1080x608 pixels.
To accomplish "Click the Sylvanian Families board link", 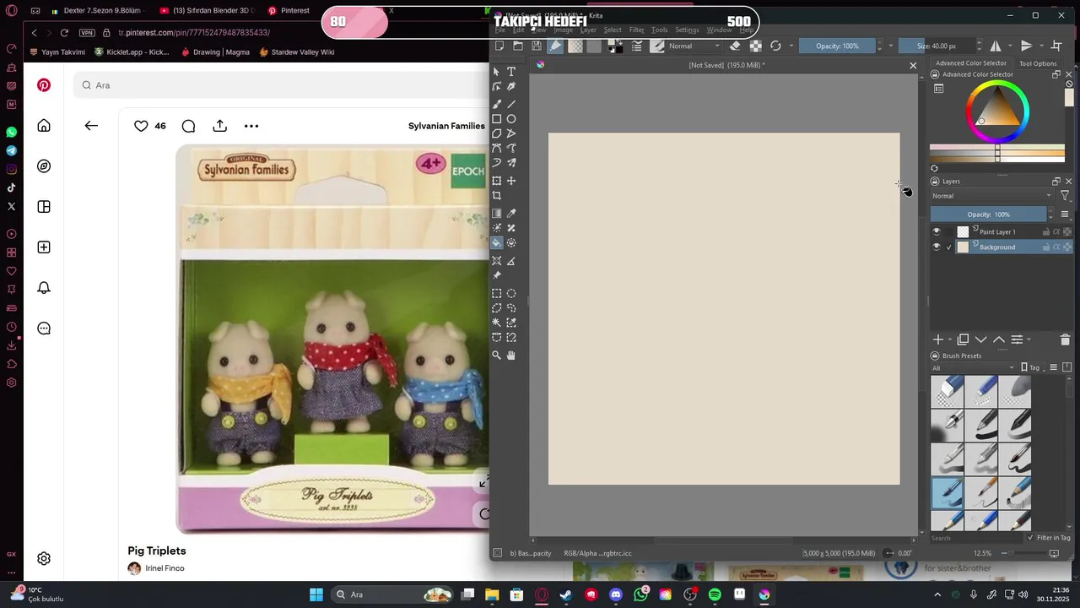I will (446, 126).
